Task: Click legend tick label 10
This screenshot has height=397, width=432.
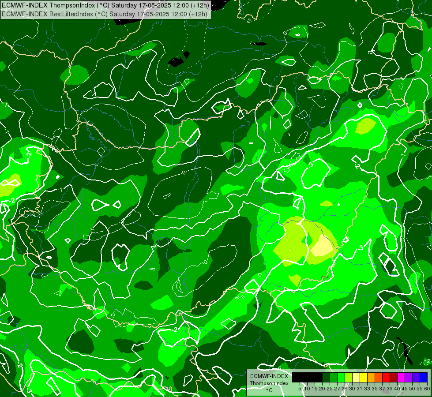Action: coord(307,389)
